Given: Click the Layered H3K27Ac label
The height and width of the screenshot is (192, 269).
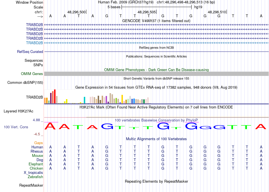Looking at the screenshot, I should pyautogui.click(x=18, y=111).
